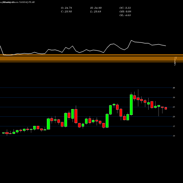Select the close value C: 23.93
Screen dimensions: 183x183
(x=66, y=11)
